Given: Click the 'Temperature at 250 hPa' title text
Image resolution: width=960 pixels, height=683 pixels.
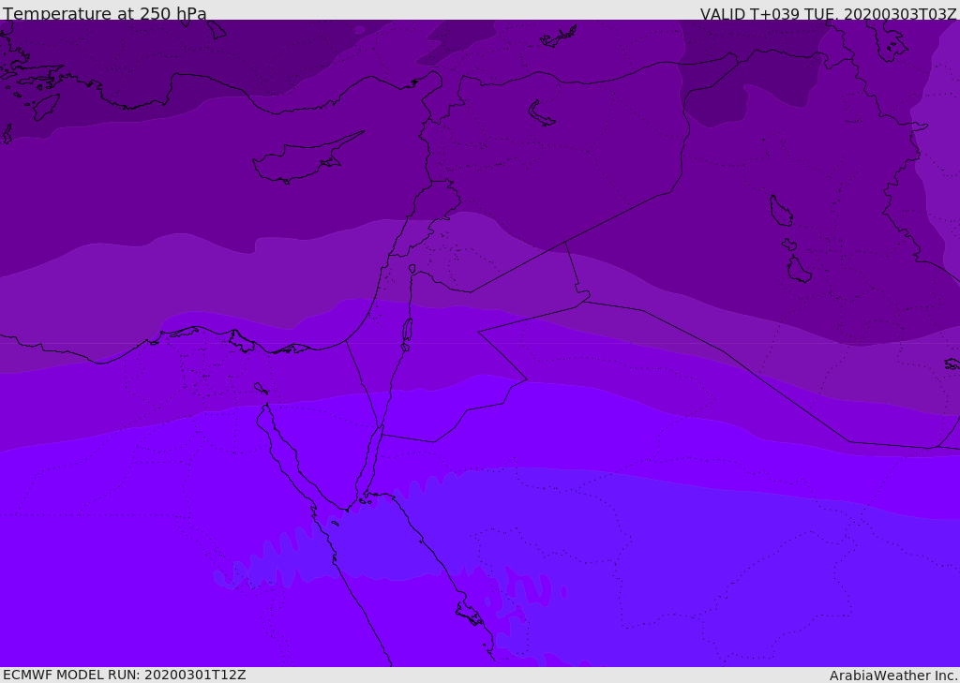Looking at the screenshot, I should point(105,13).
